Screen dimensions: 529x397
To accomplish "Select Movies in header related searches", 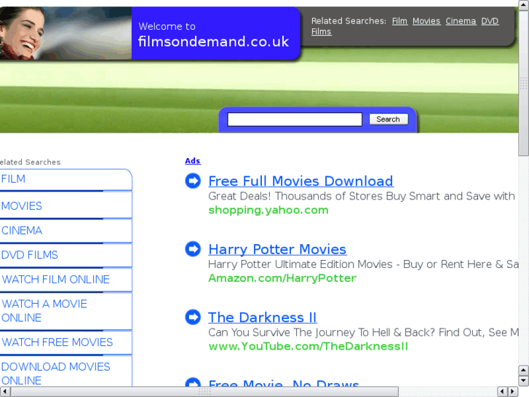I will pyautogui.click(x=426, y=21).
